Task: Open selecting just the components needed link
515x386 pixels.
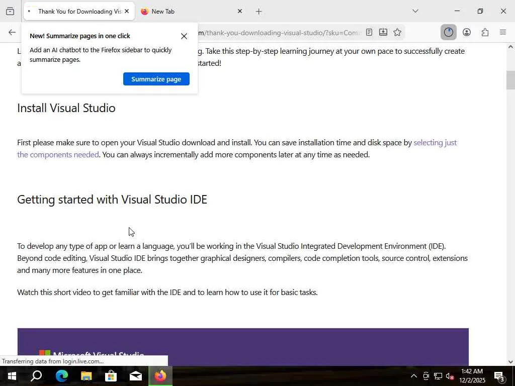Action: pos(237,148)
